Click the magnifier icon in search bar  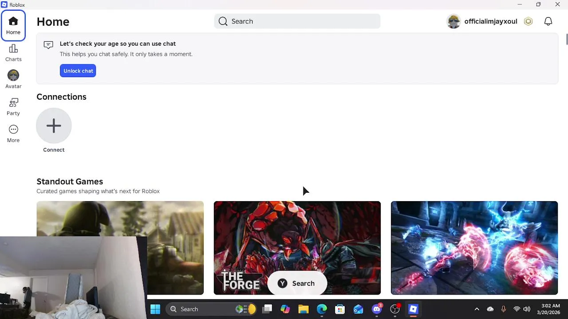pyautogui.click(x=223, y=21)
